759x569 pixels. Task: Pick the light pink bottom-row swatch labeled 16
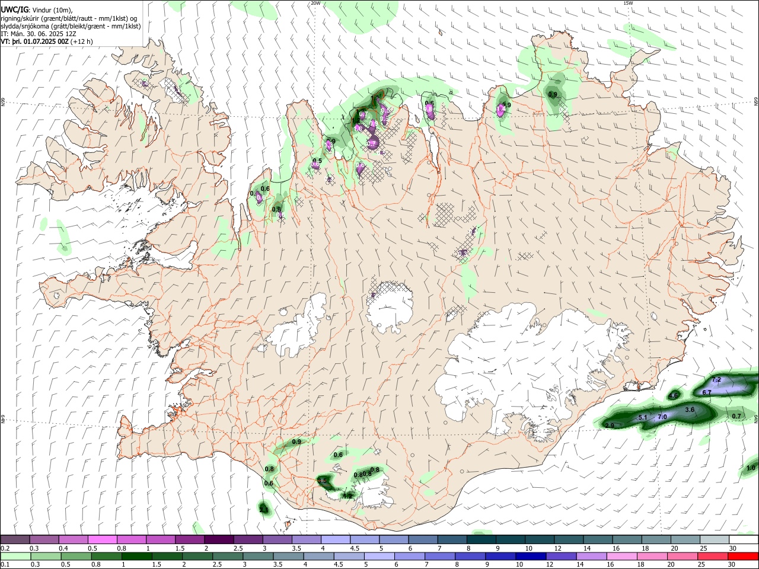621,557
